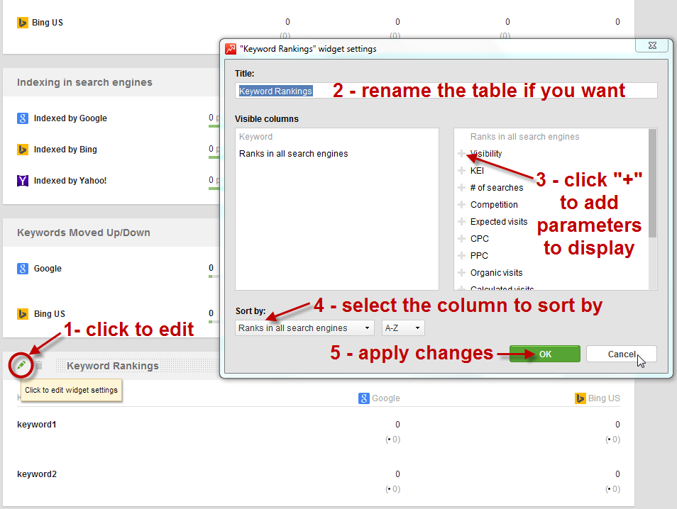Viewport: 677px width, 509px height.
Task: Click Keyword Rankings widget title
Action: [113, 366]
